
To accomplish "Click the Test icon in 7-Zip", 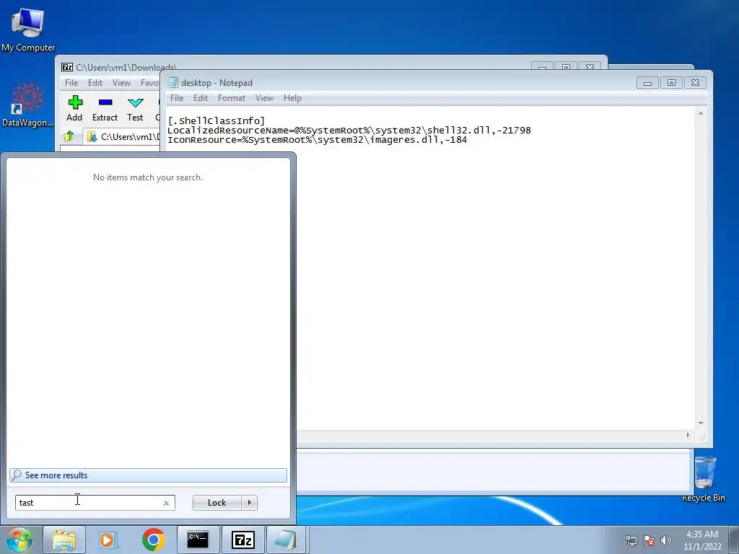I will 135,108.
